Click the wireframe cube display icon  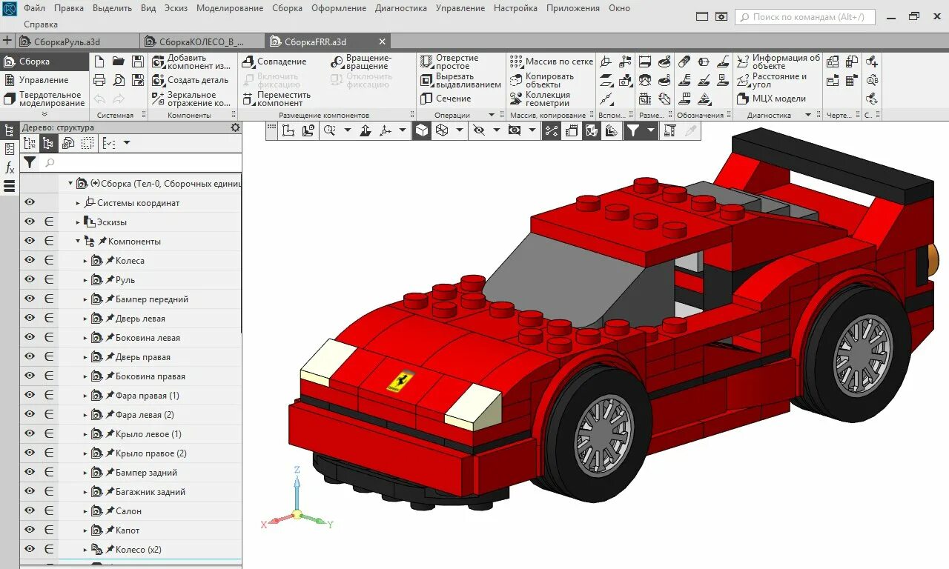point(442,130)
